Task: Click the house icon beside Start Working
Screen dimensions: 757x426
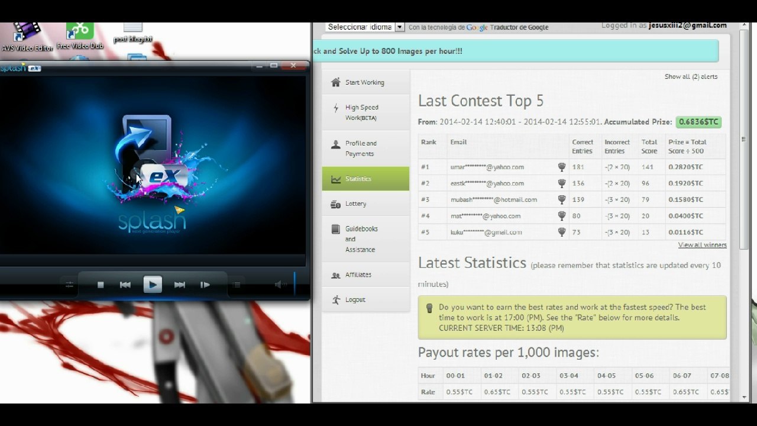Action: (x=336, y=82)
